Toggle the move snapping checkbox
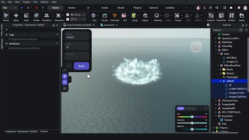This screenshot has width=249, height=140. tap(68, 15)
